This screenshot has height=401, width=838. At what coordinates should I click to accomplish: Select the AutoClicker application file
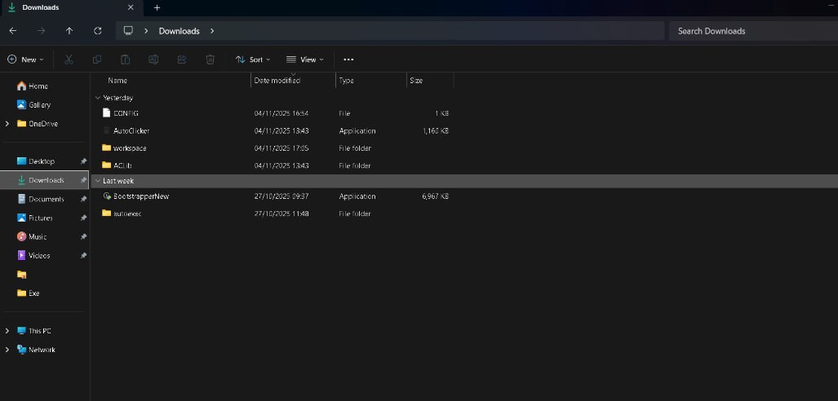tap(131, 130)
